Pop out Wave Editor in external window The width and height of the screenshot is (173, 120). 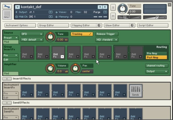[x=132, y=25]
